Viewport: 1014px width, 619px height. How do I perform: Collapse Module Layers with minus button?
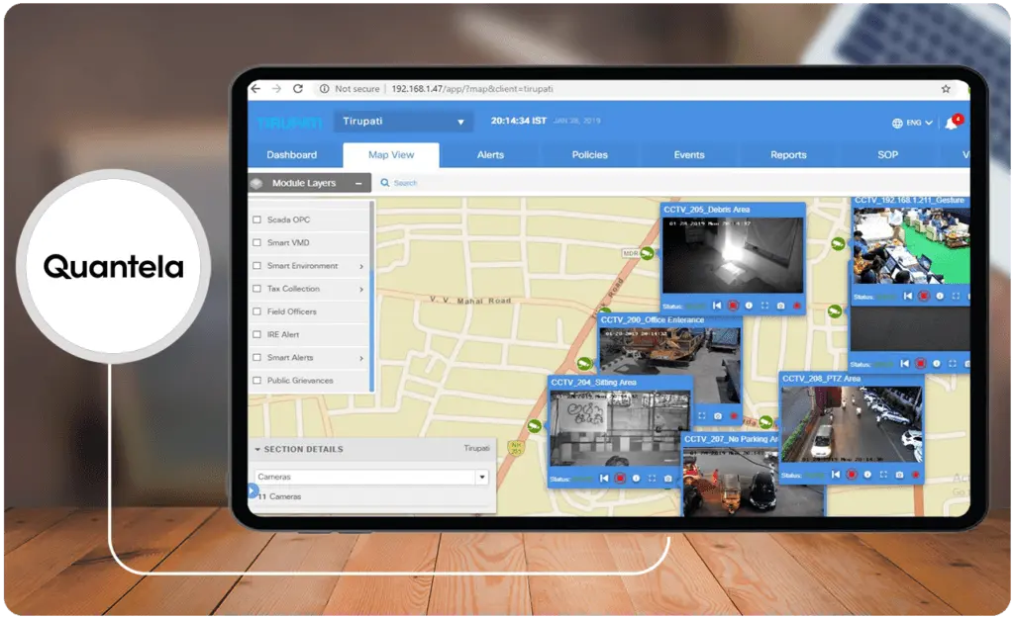(x=358, y=183)
